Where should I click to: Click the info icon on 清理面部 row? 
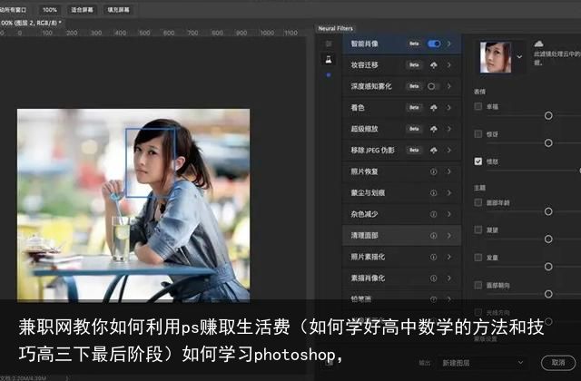pyautogui.click(x=433, y=236)
